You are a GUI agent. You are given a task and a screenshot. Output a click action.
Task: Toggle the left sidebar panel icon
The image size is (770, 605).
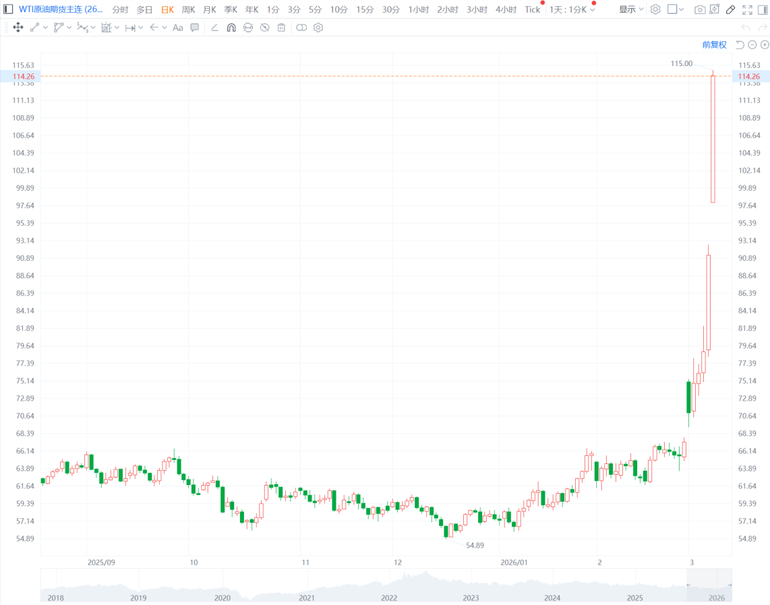point(8,9)
